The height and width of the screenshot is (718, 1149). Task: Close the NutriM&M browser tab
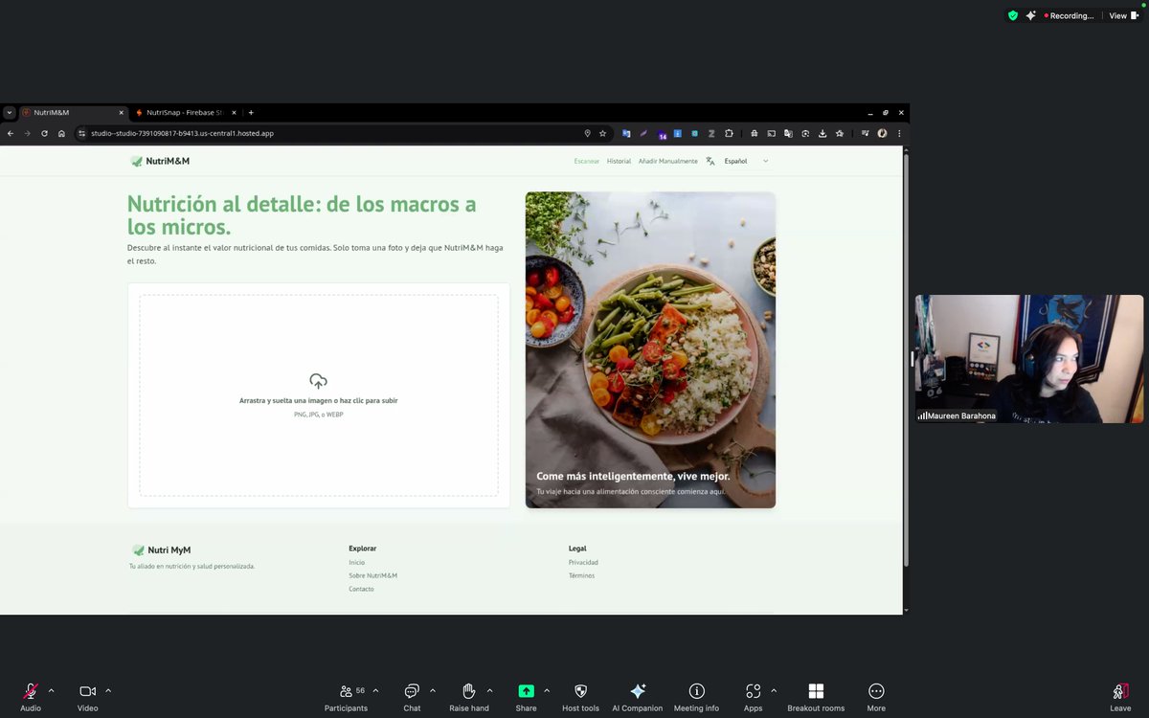click(122, 112)
